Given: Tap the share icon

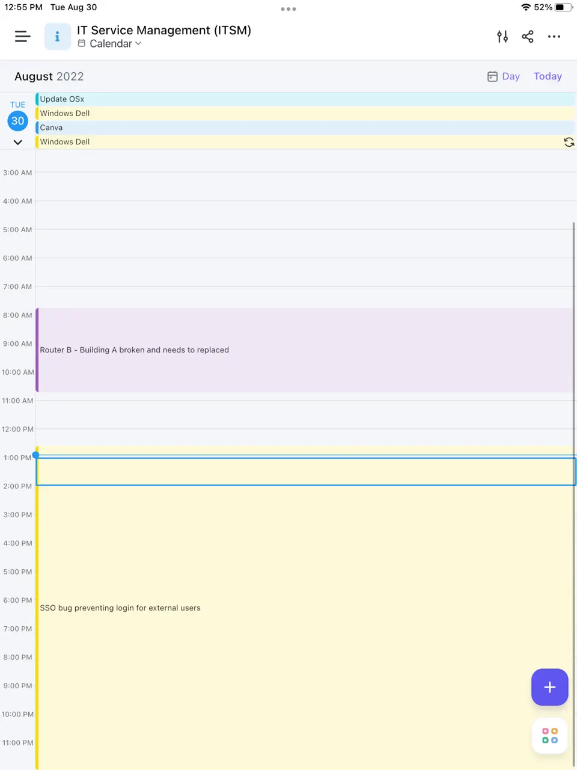Looking at the screenshot, I should pyautogui.click(x=528, y=37).
